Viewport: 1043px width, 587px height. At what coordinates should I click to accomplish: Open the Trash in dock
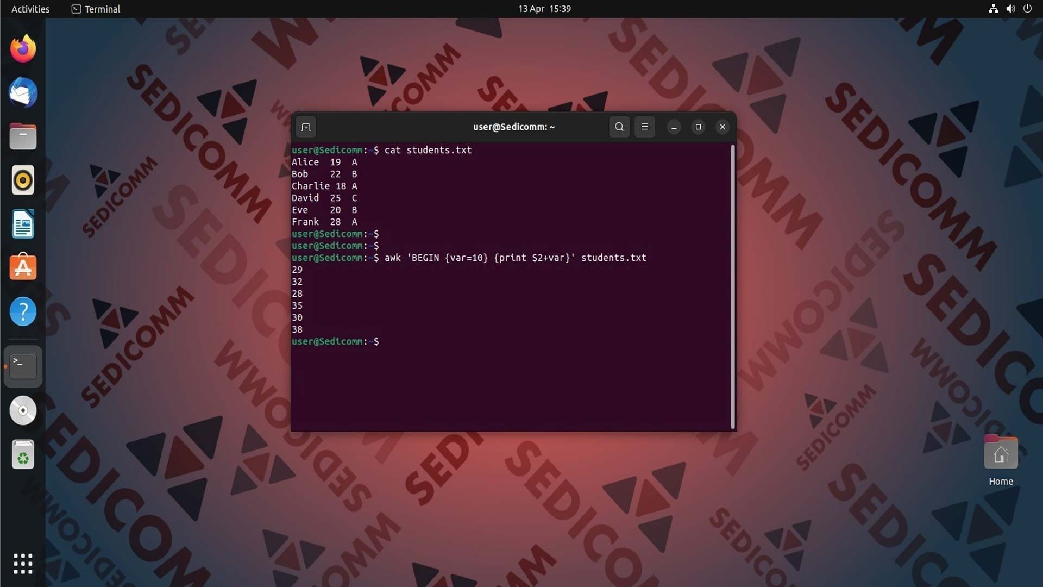pos(23,454)
